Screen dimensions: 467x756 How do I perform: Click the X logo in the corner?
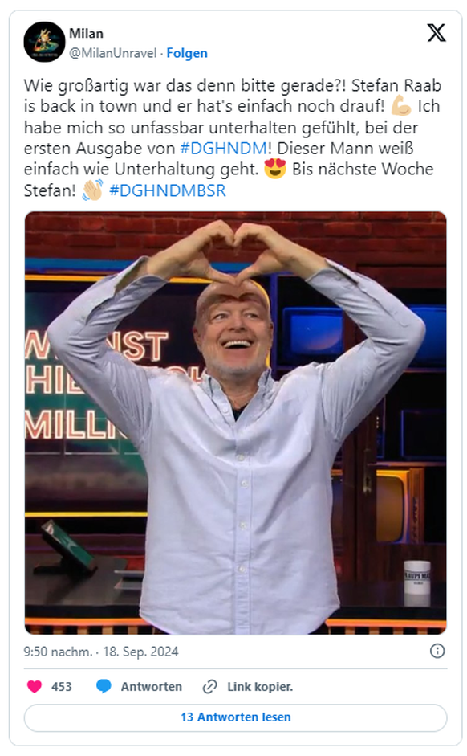pos(437,33)
